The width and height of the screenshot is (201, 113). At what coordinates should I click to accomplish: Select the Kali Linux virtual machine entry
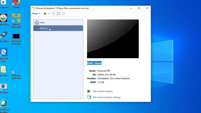58,28
